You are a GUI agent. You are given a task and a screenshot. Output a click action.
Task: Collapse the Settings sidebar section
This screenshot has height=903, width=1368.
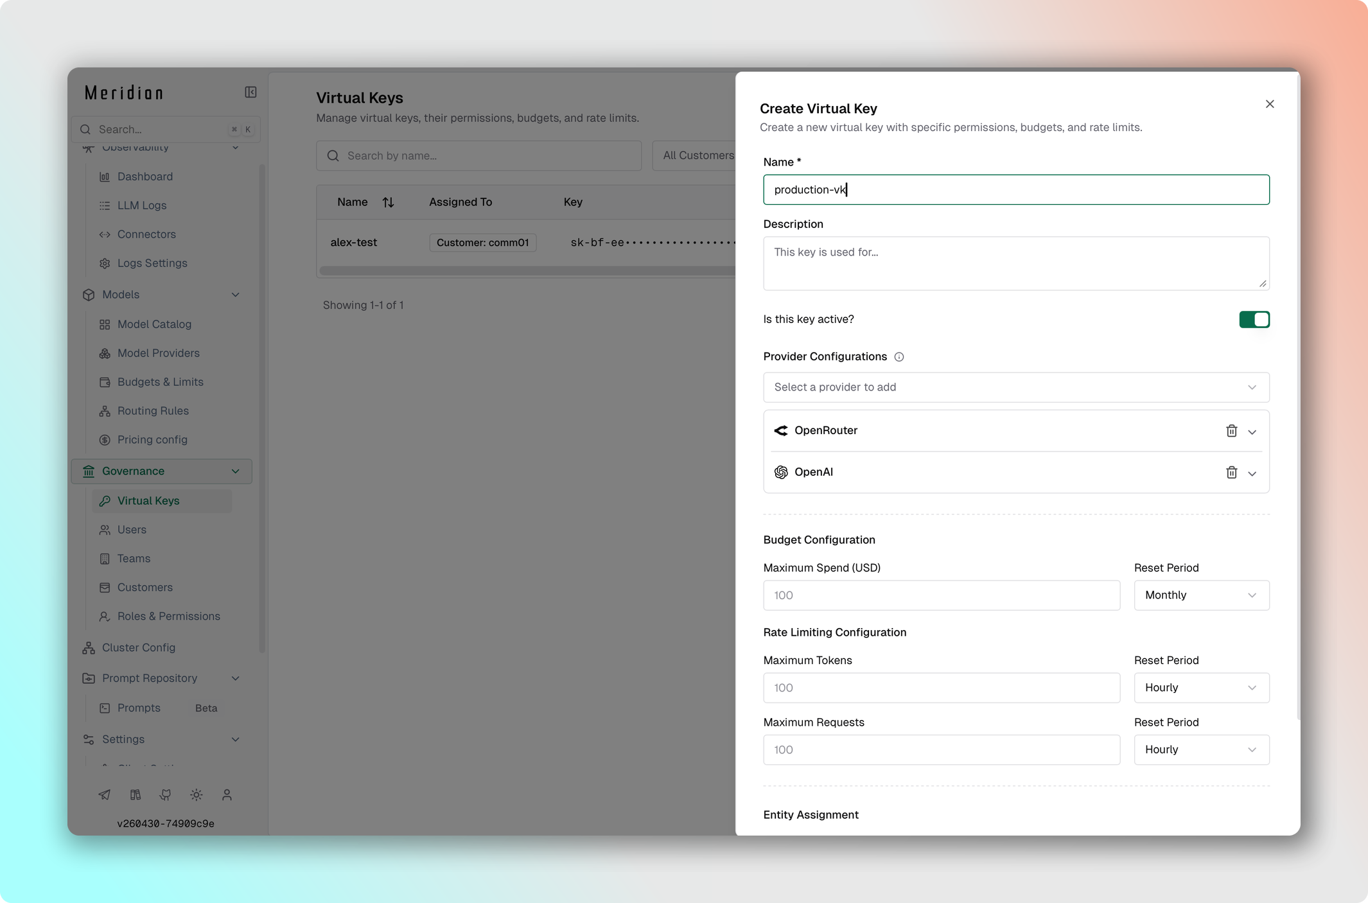tap(236, 740)
